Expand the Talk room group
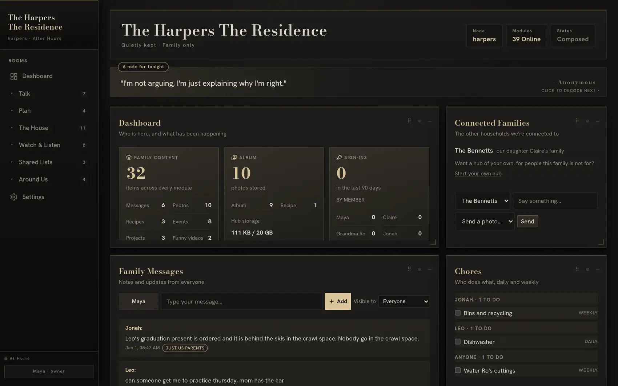 coord(49,94)
